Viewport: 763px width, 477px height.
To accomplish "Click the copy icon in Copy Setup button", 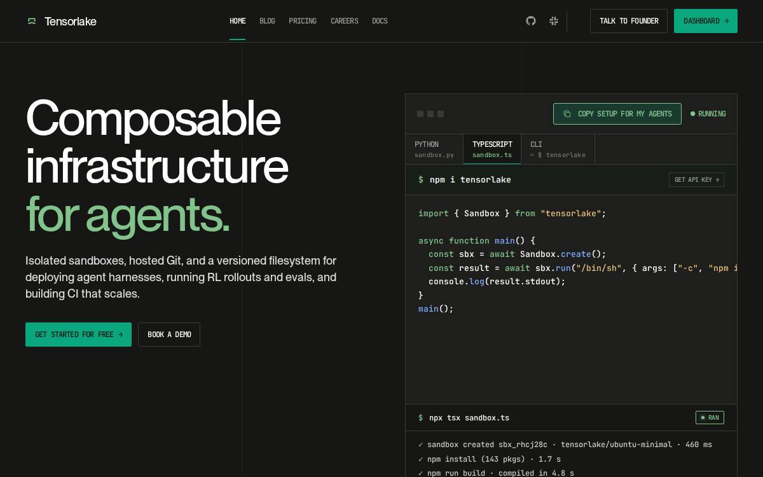I will point(567,114).
